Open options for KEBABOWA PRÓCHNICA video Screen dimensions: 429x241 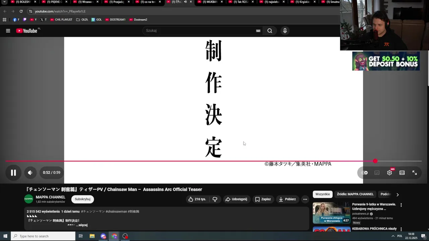pyautogui.click(x=401, y=229)
